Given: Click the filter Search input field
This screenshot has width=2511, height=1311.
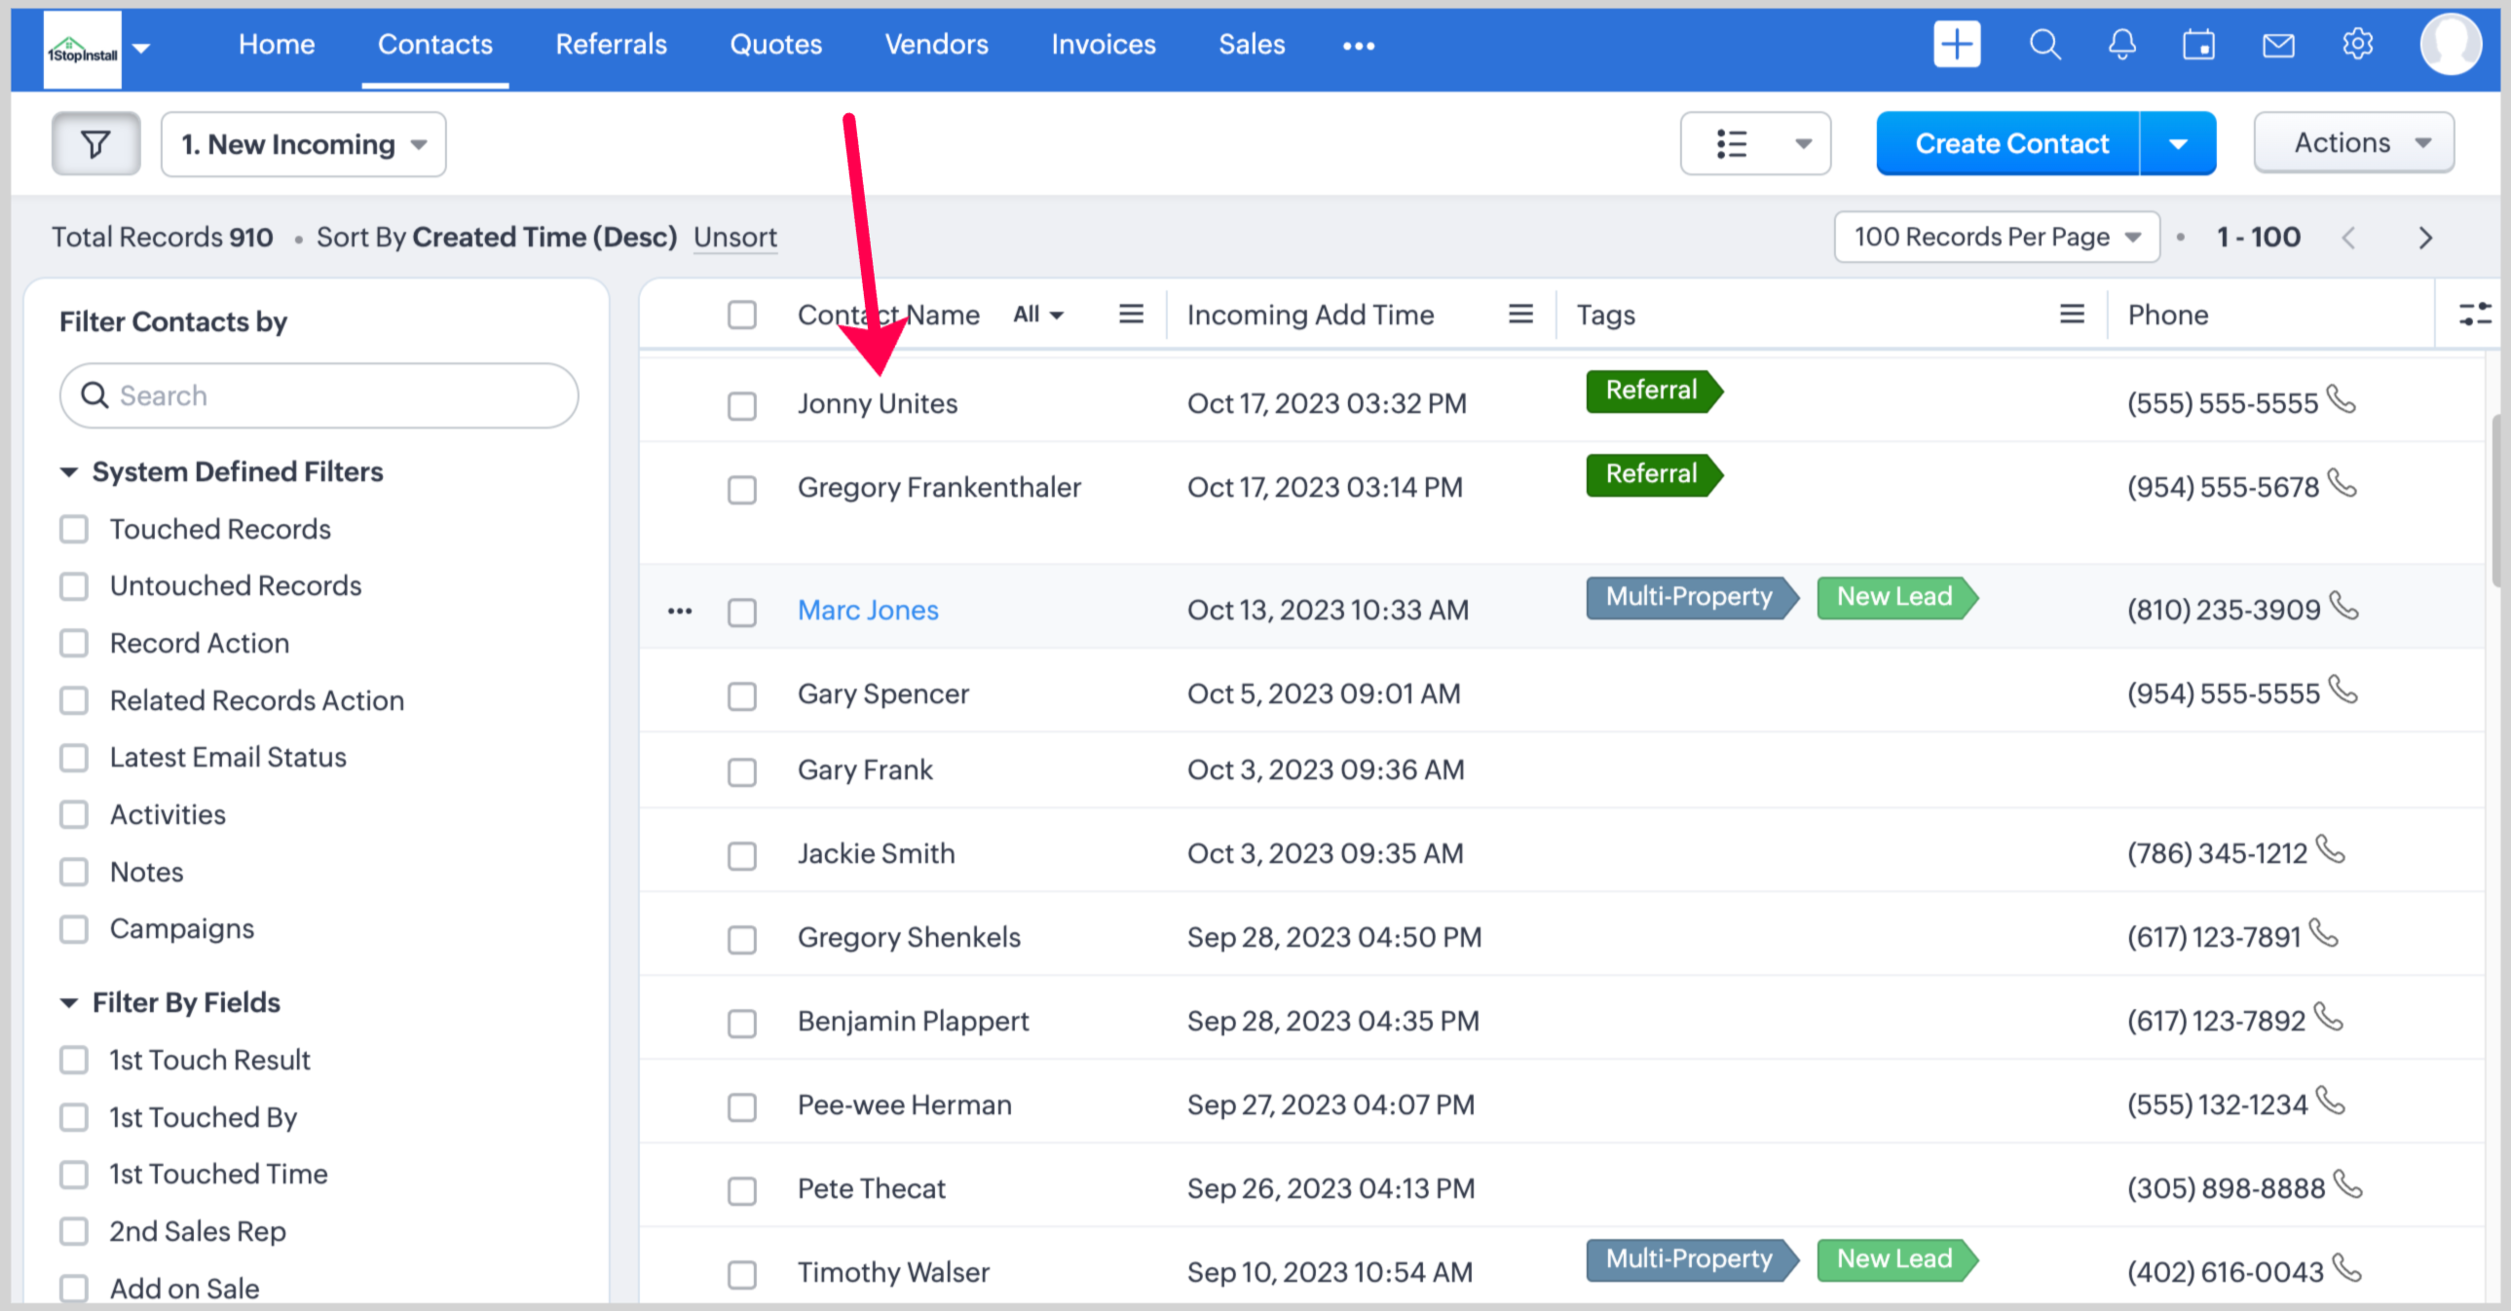Looking at the screenshot, I should [x=319, y=395].
